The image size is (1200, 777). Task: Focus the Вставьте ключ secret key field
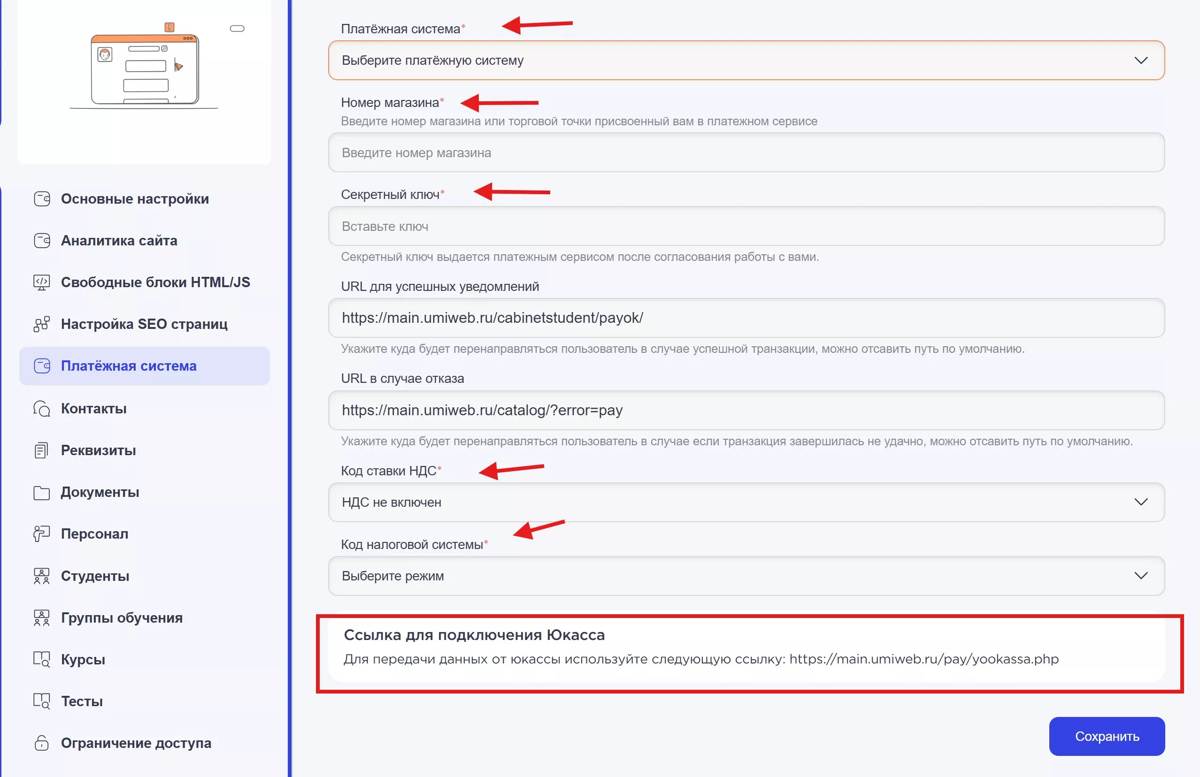746,226
